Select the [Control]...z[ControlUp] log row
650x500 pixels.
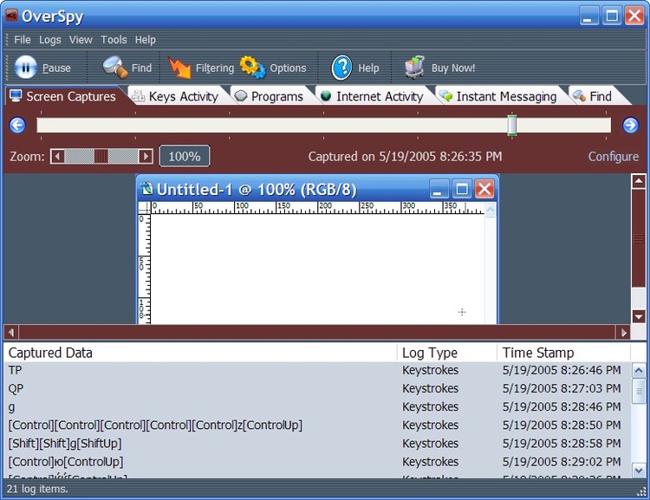(317, 425)
